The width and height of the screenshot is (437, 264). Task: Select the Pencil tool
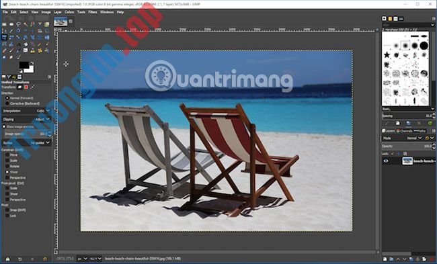[40, 44]
